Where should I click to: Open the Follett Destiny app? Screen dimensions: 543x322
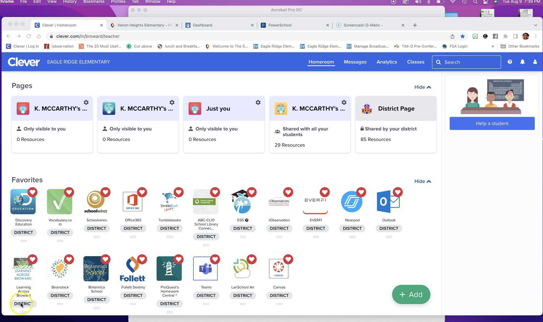133,269
